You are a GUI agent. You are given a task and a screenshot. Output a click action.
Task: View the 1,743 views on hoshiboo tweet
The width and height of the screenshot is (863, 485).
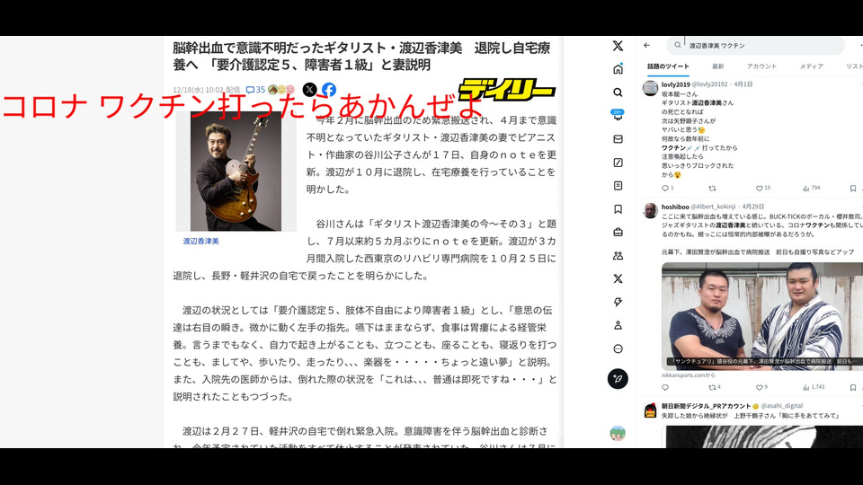814,387
